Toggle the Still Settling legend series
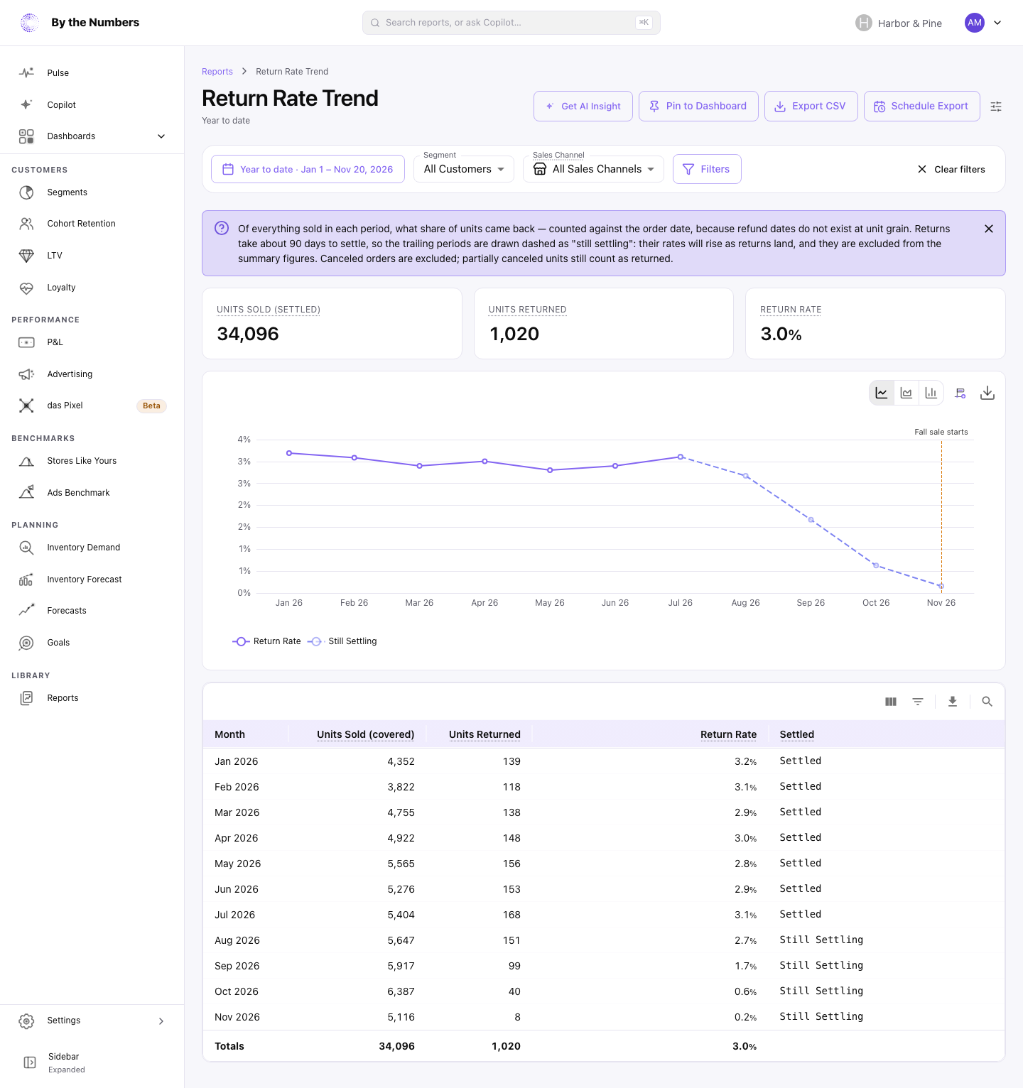This screenshot has height=1088, width=1023. pyautogui.click(x=342, y=641)
